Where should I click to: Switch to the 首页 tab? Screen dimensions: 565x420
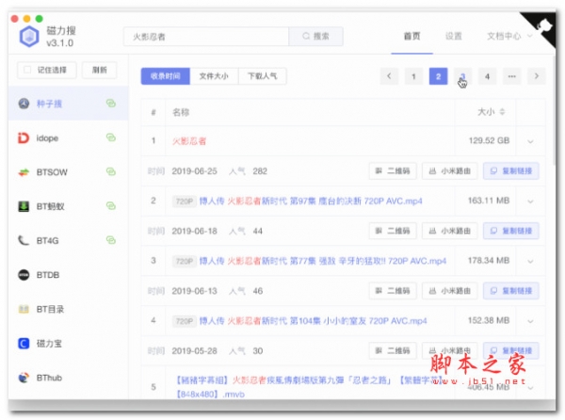(x=412, y=37)
